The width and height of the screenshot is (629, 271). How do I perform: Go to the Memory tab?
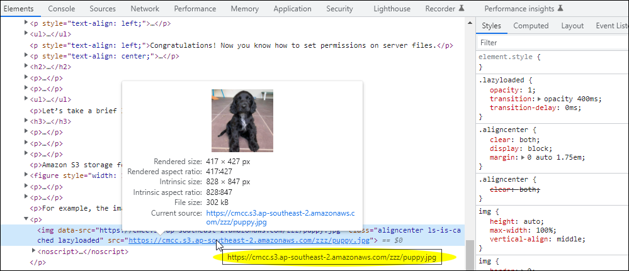245,8
